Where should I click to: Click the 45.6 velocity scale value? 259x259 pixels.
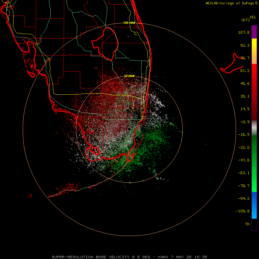pyautogui.click(x=245, y=83)
